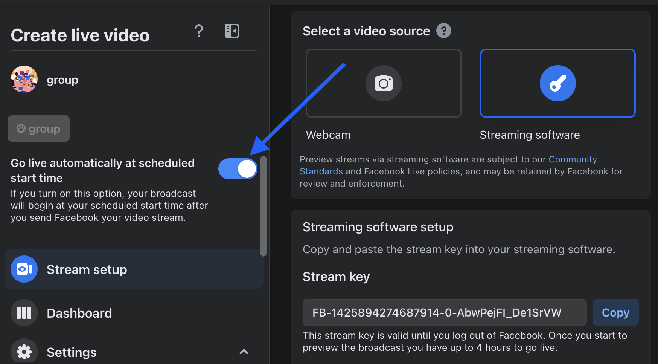The height and width of the screenshot is (364, 658).
Task: Collapse the Settings section chevron
Action: (244, 352)
